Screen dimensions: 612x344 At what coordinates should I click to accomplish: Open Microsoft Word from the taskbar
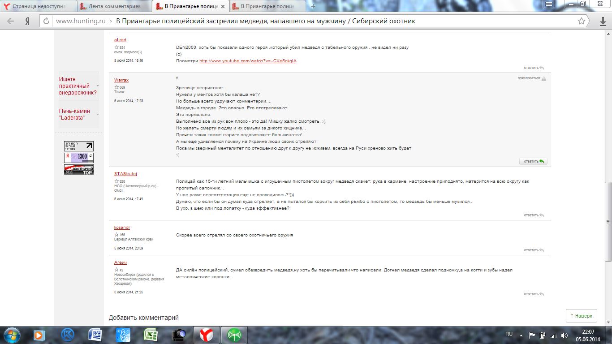click(x=95, y=335)
